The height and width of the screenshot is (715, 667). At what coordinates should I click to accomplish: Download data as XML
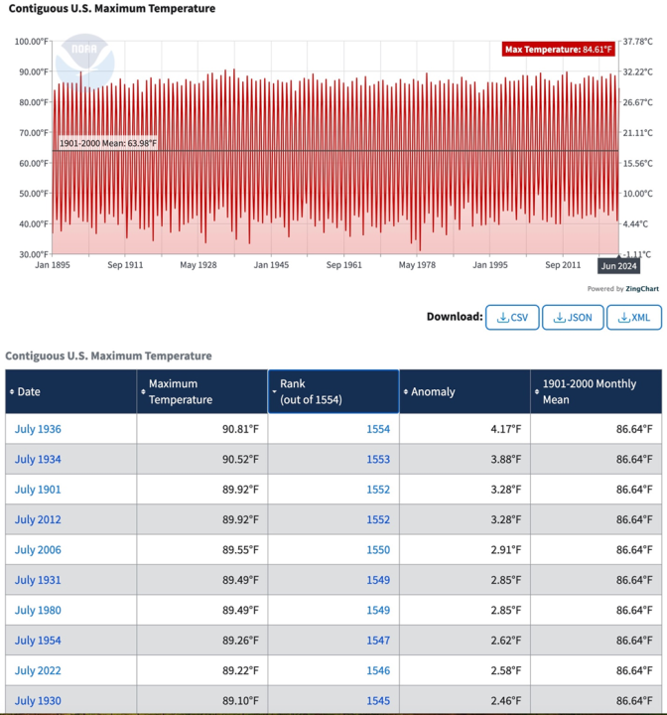pyautogui.click(x=633, y=318)
